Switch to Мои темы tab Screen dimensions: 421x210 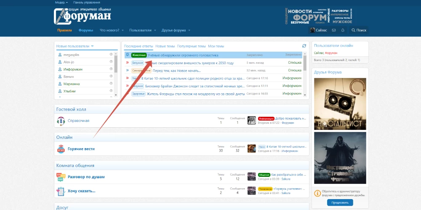click(x=216, y=46)
